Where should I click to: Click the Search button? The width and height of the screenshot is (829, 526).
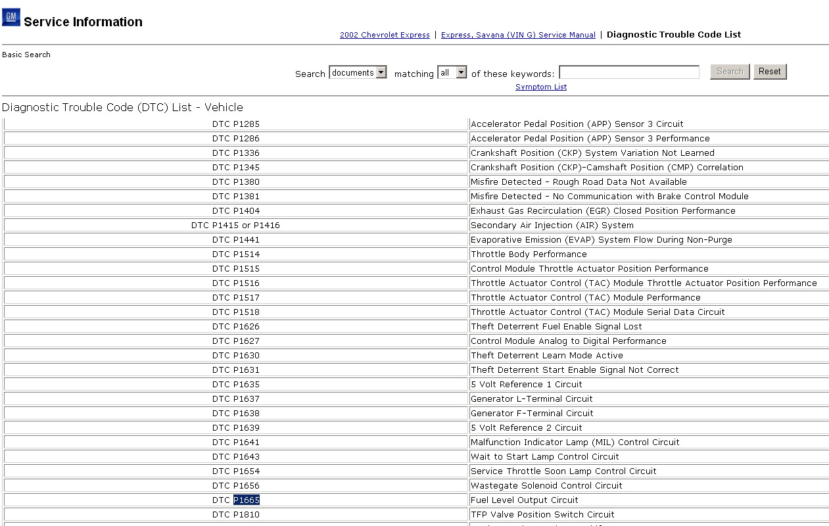(x=730, y=72)
